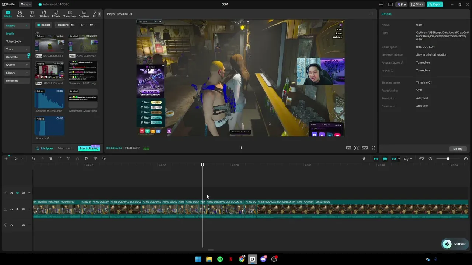Open the 16:9 ratio option in player
Screen dimensions: 472x265
click(364, 148)
